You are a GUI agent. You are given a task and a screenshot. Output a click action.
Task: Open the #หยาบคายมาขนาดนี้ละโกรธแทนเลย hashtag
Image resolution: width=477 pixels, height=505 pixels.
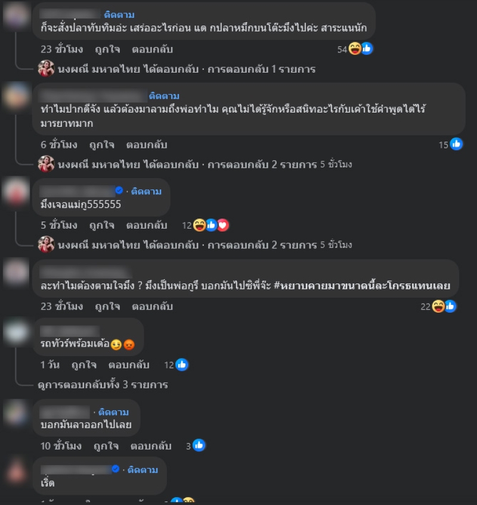361,286
